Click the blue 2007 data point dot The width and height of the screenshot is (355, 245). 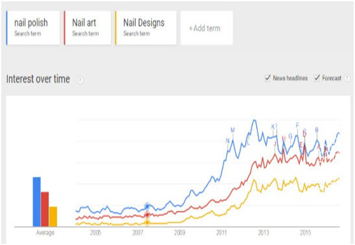(147, 206)
